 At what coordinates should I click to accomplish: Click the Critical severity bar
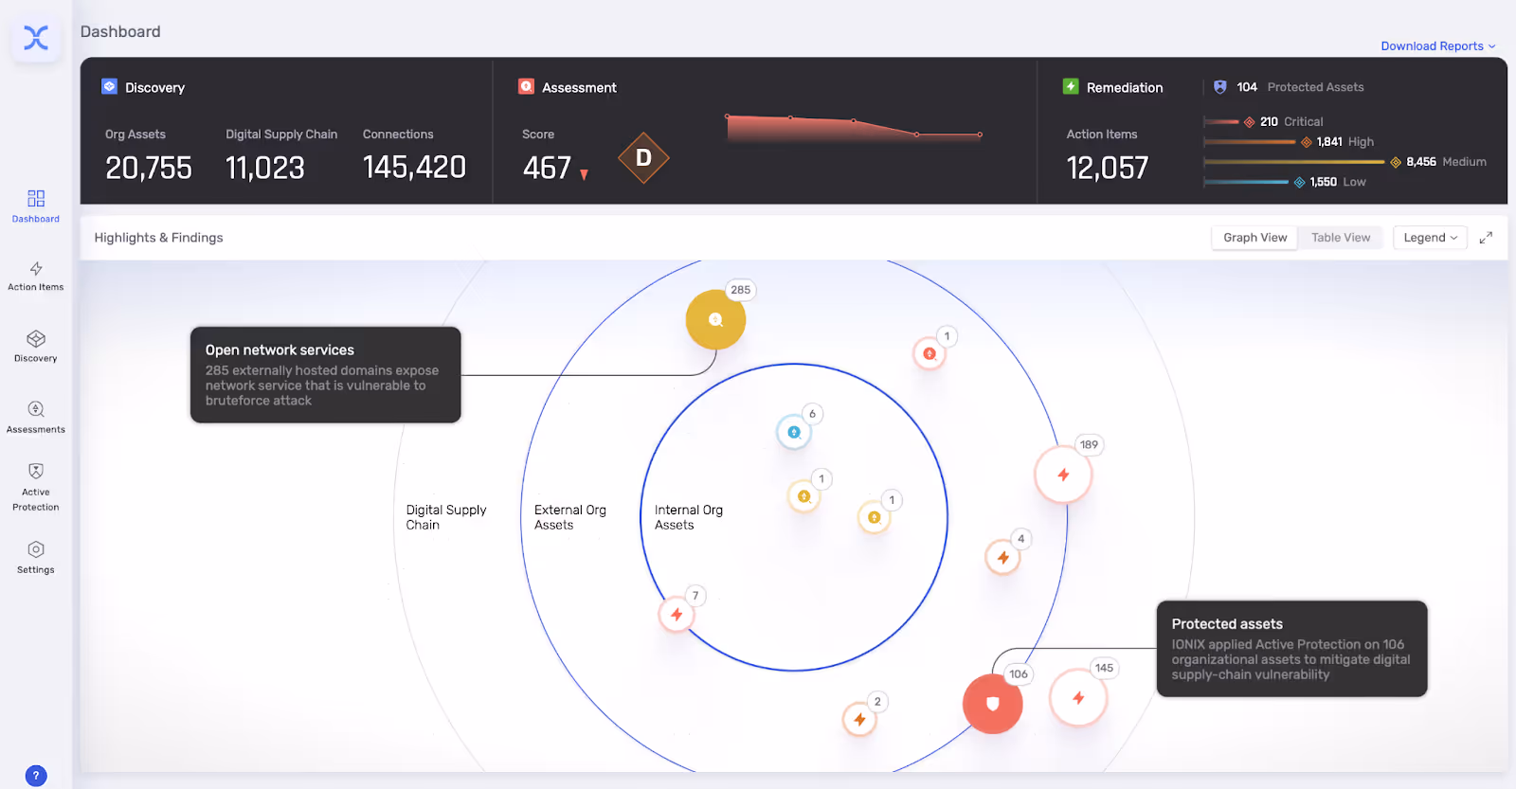click(x=1221, y=121)
